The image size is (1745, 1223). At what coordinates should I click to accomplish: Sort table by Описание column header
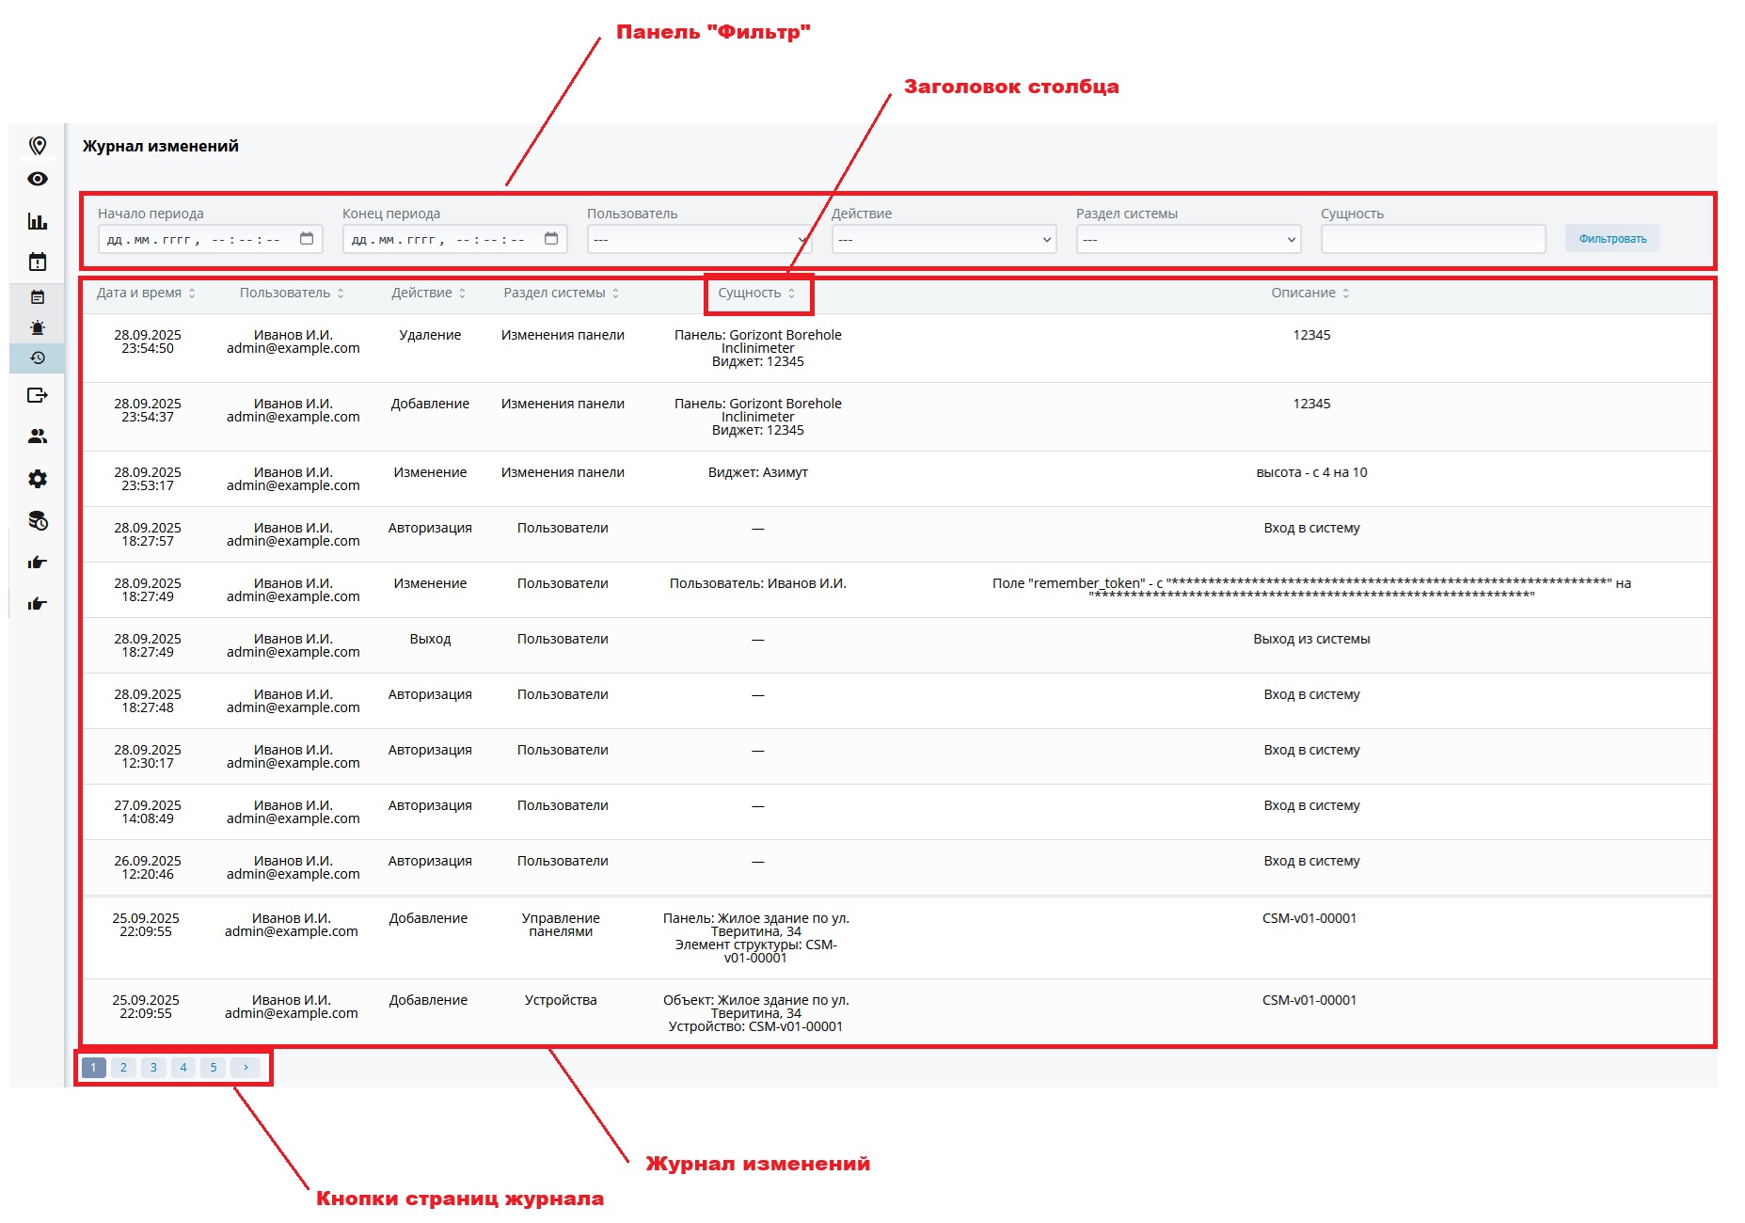(1309, 293)
